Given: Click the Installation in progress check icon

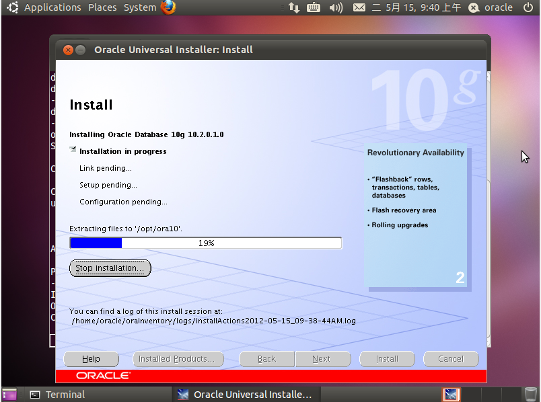Looking at the screenshot, I should pyautogui.click(x=73, y=149).
